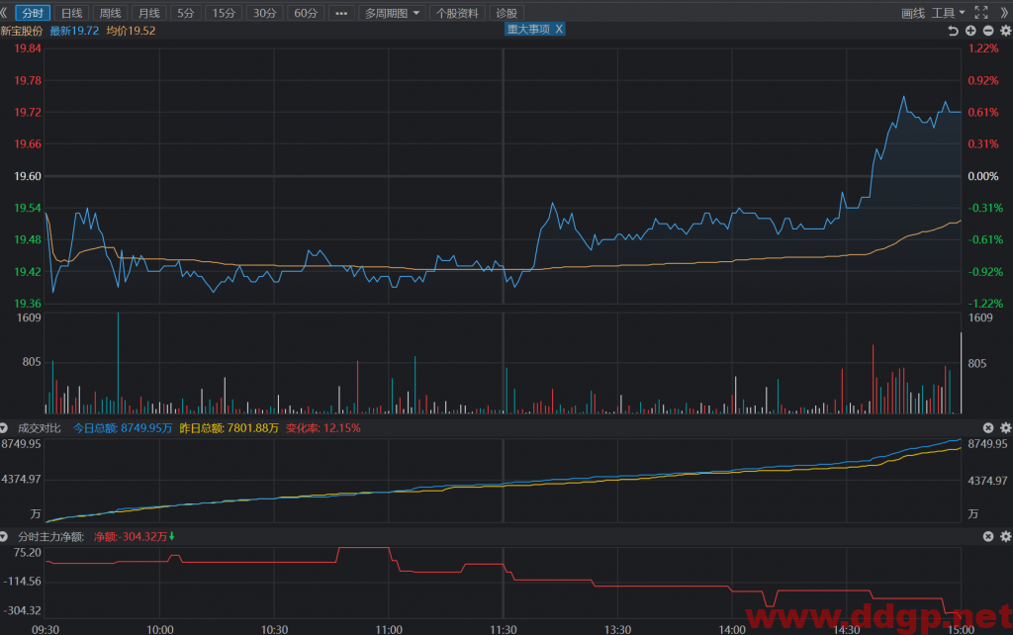This screenshot has width=1013, height=635.
Task: Open more period options via the ellipsis button
Action: [x=341, y=13]
